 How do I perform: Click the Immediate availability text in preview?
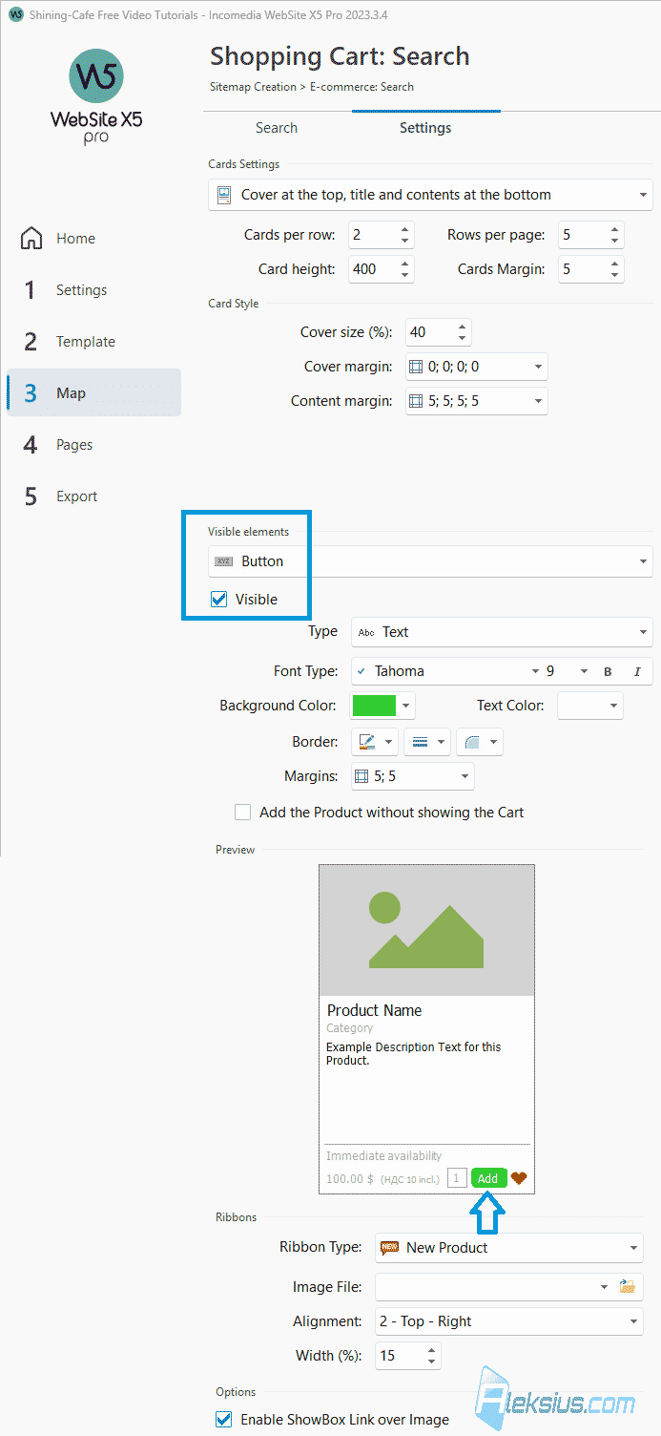(x=384, y=1156)
